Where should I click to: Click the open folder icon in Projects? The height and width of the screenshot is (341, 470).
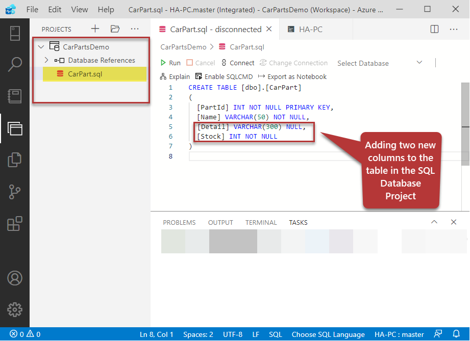pyautogui.click(x=115, y=29)
